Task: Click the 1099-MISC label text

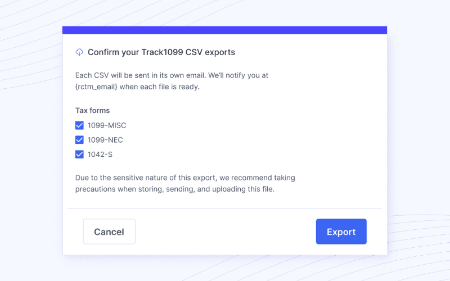Action: pos(107,125)
